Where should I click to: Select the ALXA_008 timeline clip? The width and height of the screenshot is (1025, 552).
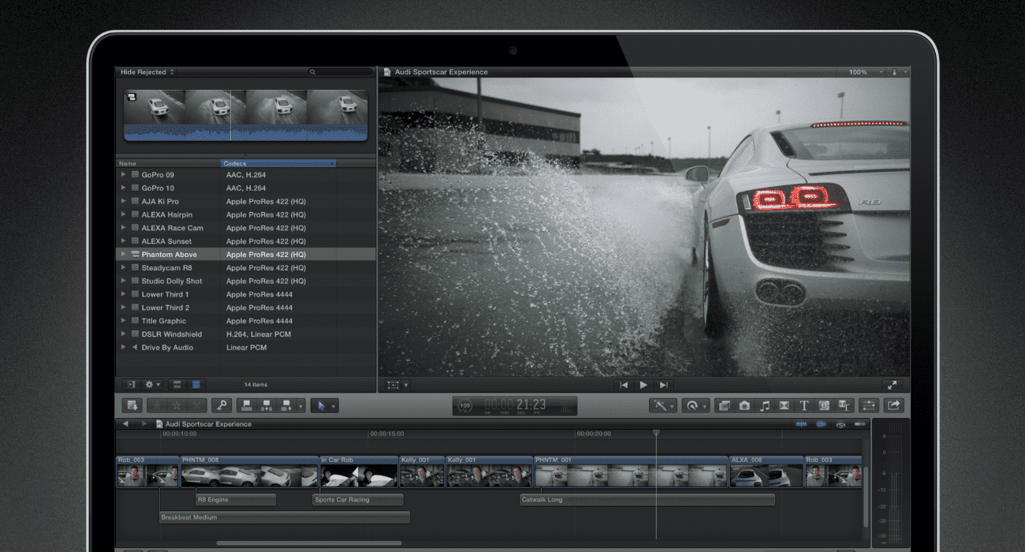tap(766, 472)
